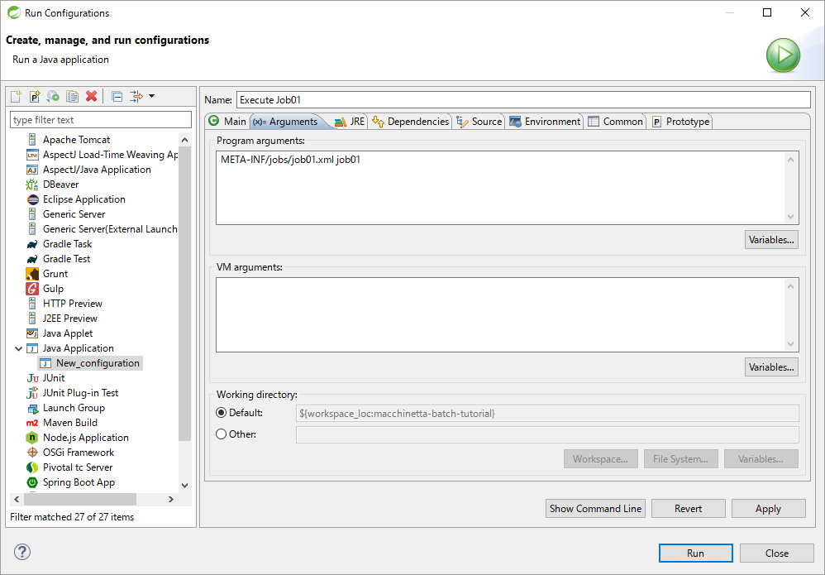
Task: Open the filter dropdown arrow on toolbar
Action: tap(152, 96)
